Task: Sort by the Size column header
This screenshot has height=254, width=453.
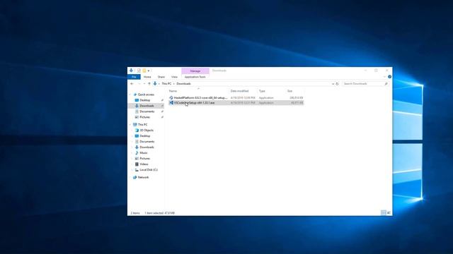Action: pyautogui.click(x=289, y=91)
